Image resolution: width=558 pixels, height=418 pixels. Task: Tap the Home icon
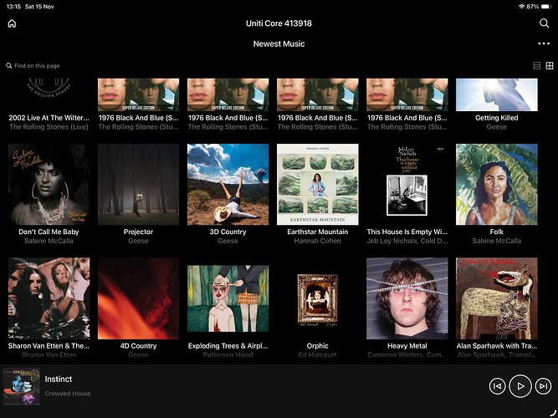tap(12, 23)
